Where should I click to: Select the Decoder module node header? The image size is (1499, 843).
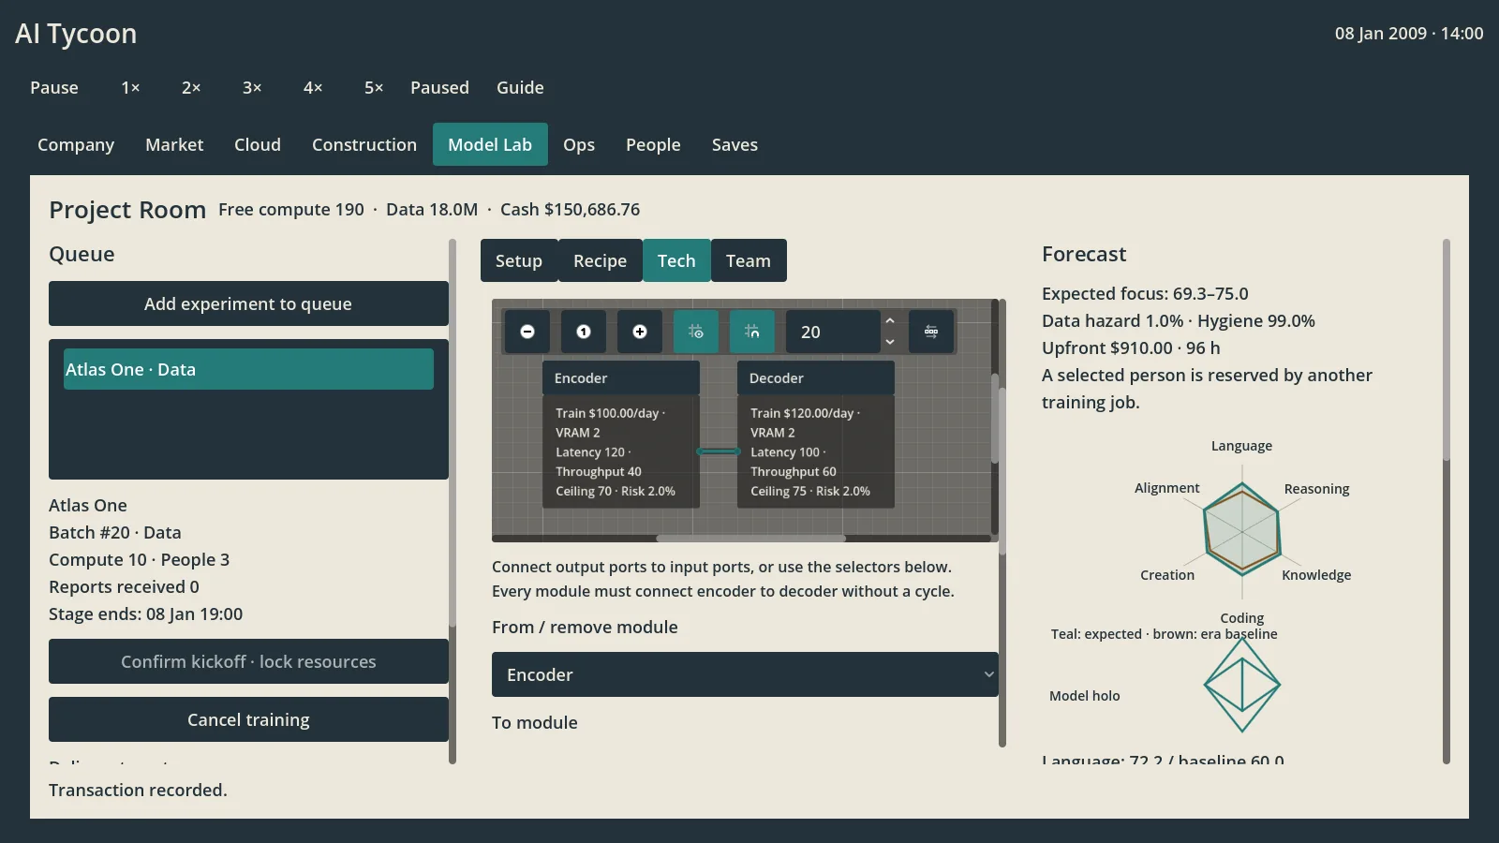tap(816, 378)
